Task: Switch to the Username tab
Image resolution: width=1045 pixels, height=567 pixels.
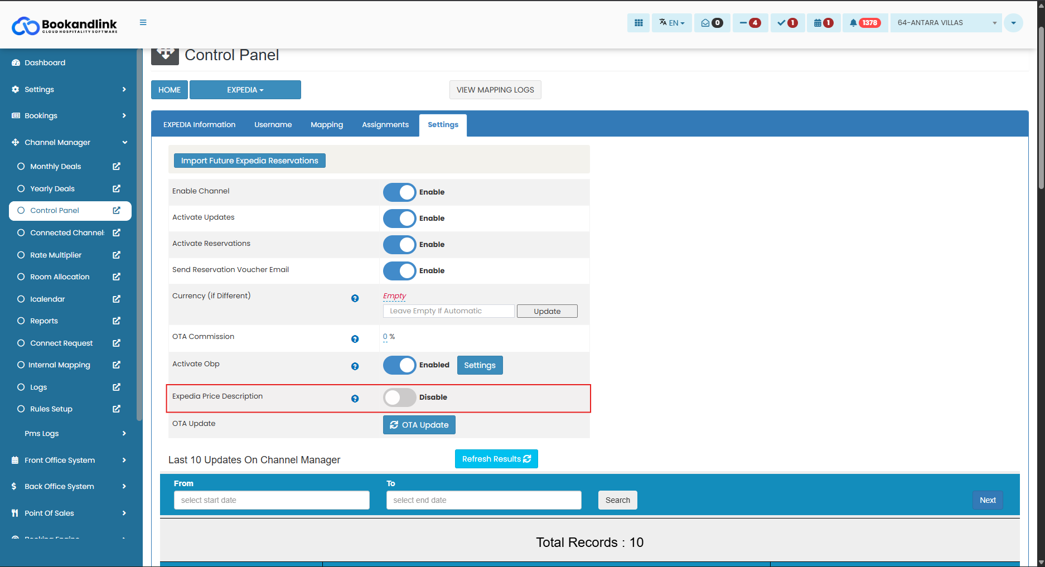Action: 273,125
